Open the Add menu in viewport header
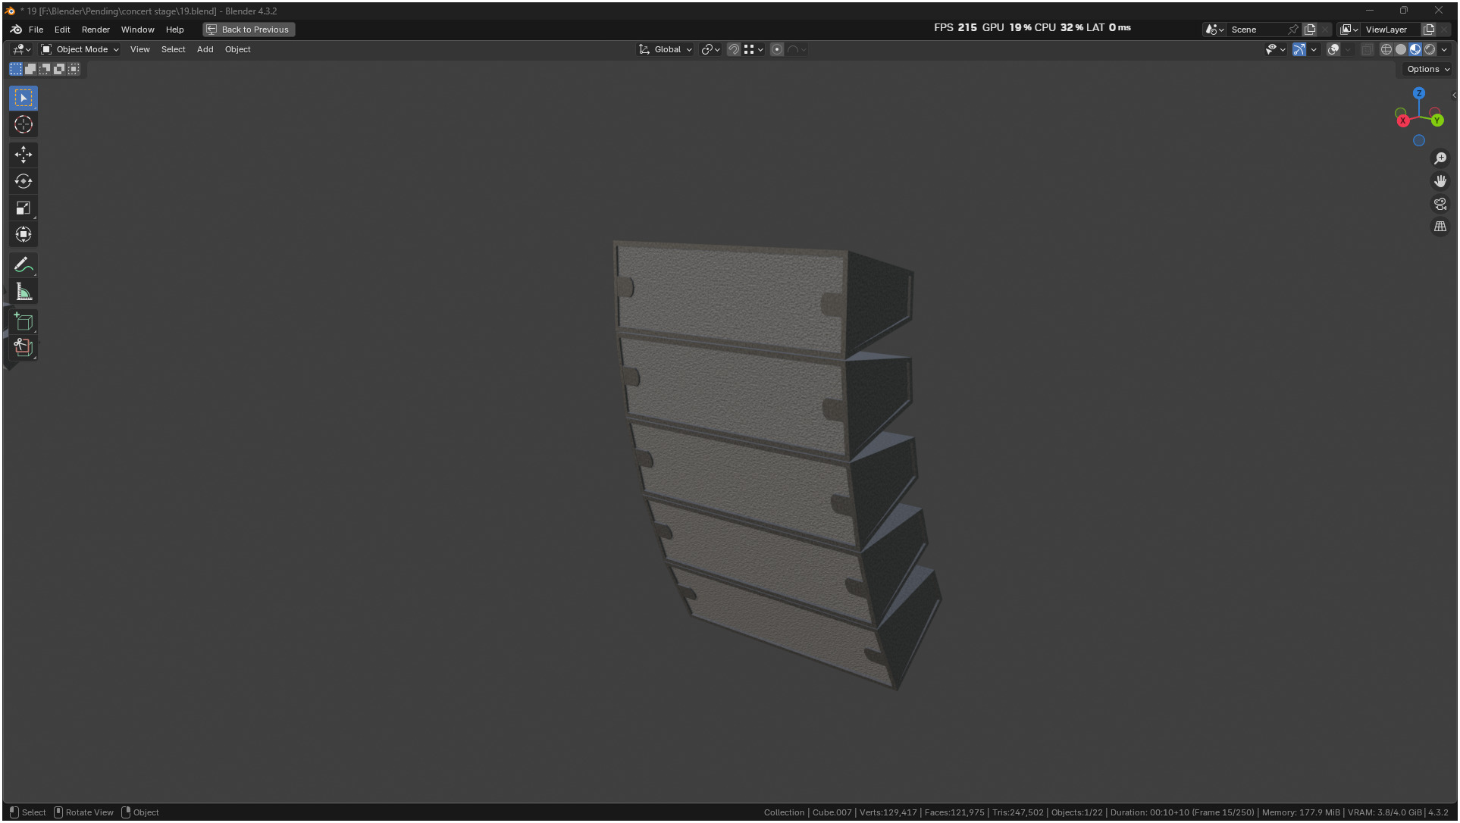The image size is (1460, 823). [x=205, y=49]
